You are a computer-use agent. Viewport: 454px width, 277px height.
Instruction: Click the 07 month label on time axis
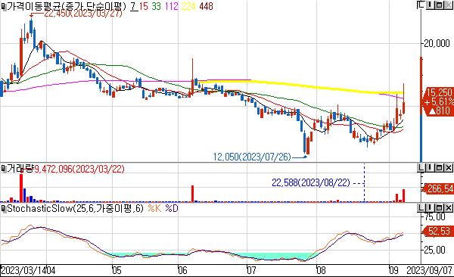click(251, 271)
